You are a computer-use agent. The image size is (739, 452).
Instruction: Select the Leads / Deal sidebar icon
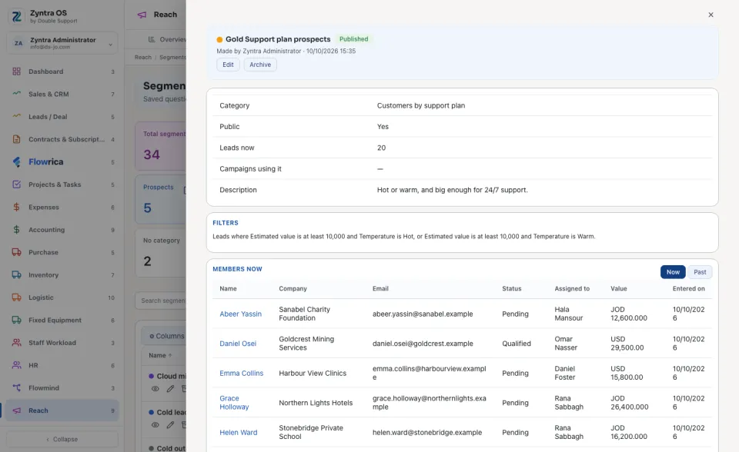click(x=16, y=116)
